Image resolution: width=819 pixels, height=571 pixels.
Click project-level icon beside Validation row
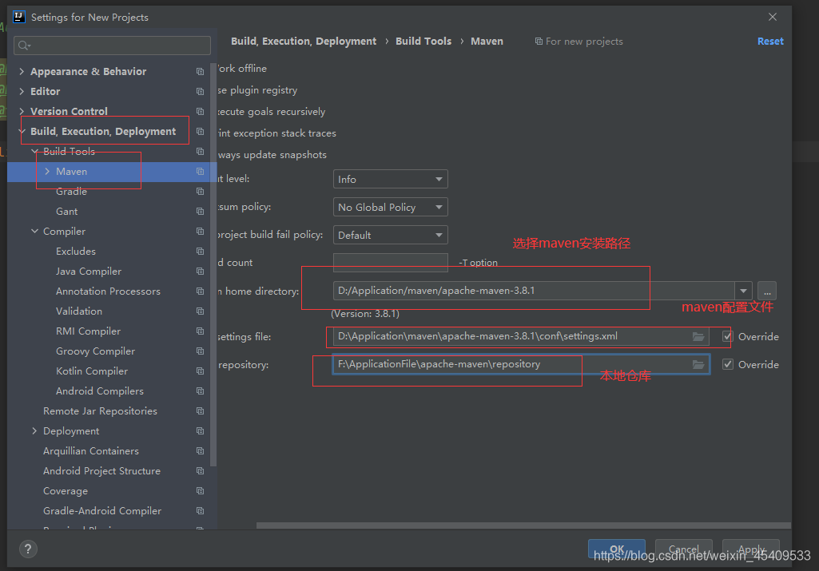tap(200, 311)
